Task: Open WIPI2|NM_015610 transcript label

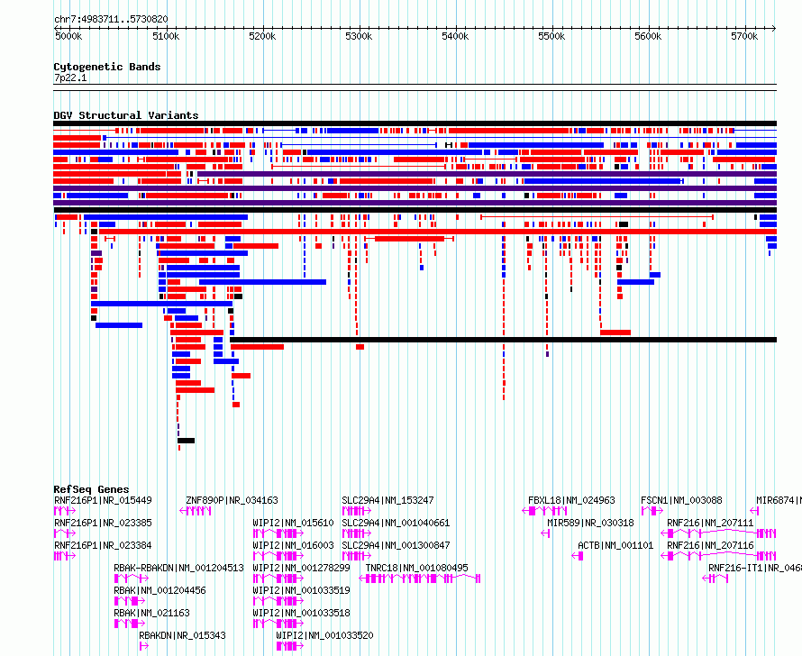Action: (293, 523)
